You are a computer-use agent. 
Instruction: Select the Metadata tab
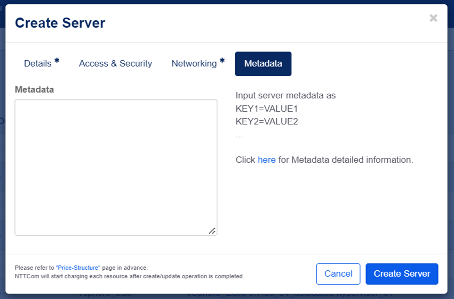coord(263,64)
